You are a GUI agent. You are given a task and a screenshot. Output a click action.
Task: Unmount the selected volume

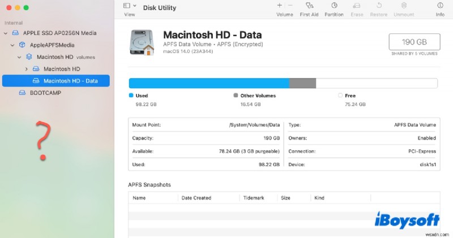[404, 6]
